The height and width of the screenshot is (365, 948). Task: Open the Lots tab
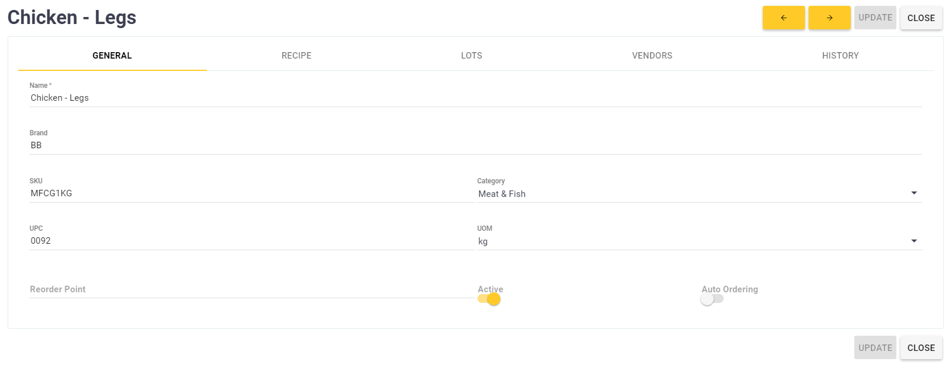(472, 56)
